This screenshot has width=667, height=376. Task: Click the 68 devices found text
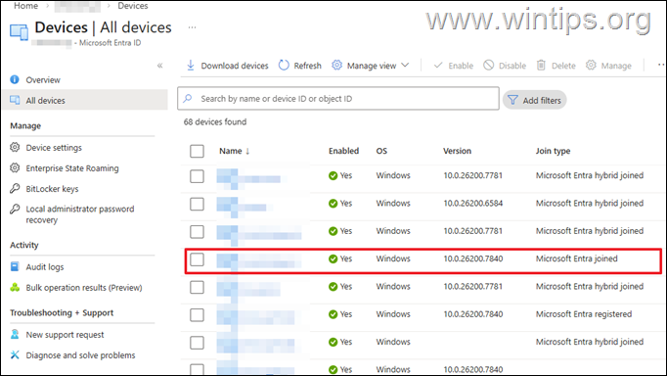coord(215,121)
